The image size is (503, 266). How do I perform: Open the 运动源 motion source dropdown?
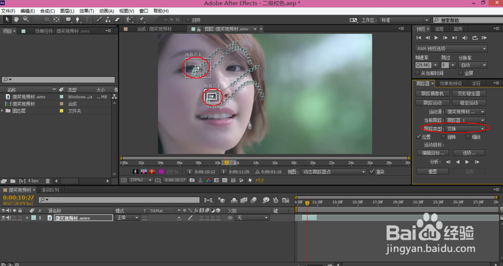[x=465, y=112]
